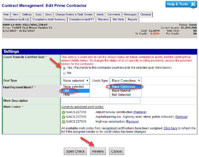Click the Cancel button
This screenshot has width=199, height=157.
pos(116,151)
